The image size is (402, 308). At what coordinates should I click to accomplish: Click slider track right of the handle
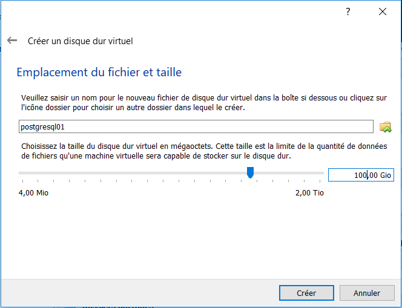click(289, 173)
